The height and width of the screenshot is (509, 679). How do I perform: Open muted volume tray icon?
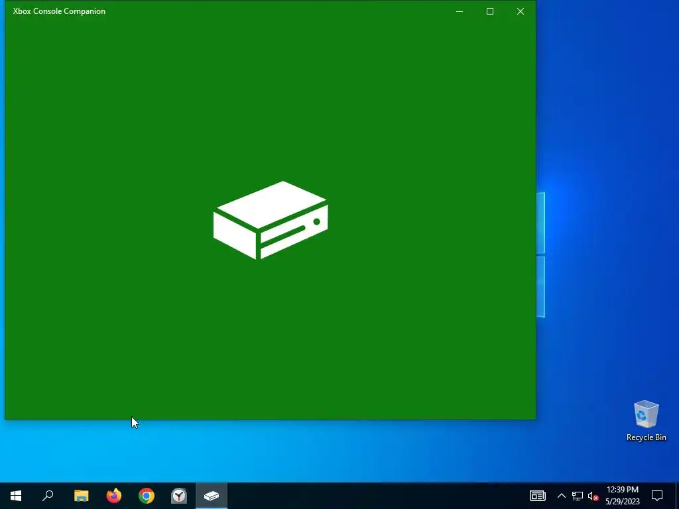point(593,496)
